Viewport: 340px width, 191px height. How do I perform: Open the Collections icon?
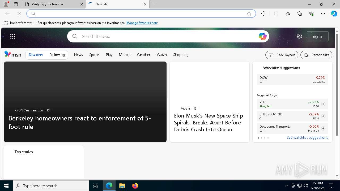300,14
